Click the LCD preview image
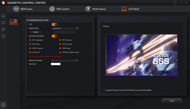Screen dimensions: 190x109 point(142,55)
